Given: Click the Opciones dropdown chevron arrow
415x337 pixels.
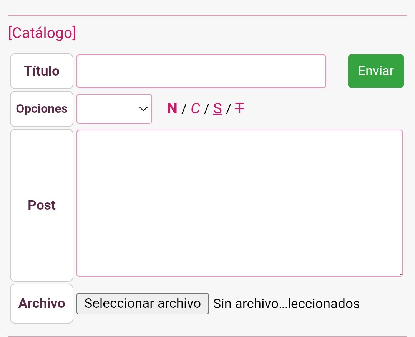Looking at the screenshot, I should [143, 109].
